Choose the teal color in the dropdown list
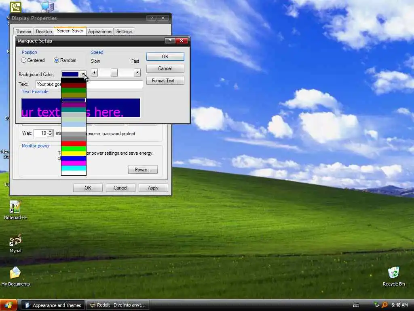Screen dimensions: 414x311 pos(74,110)
